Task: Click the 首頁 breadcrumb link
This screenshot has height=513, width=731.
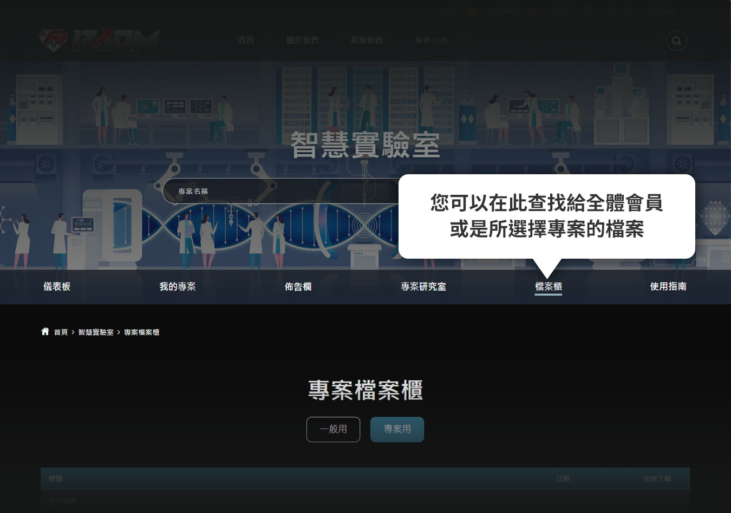Action: tap(61, 332)
